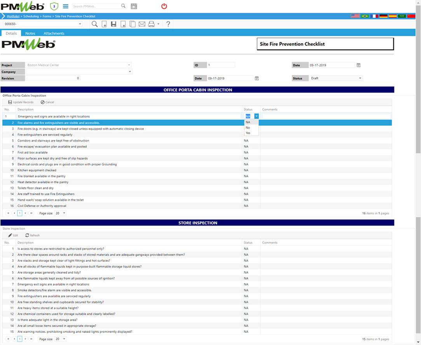The image size is (421, 345).
Task: Follow the (Portfolio) breadcrumb link
Action: click(13, 16)
